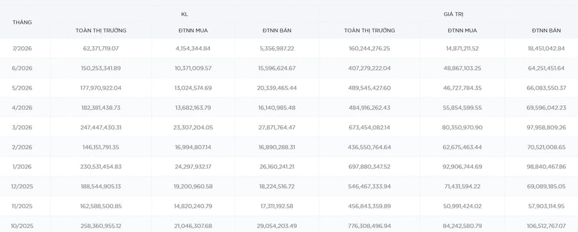Screen dimensions: 578x232
Task: Select ĐTNN BÁN header under GIÁ TRỊ
Action: point(547,31)
